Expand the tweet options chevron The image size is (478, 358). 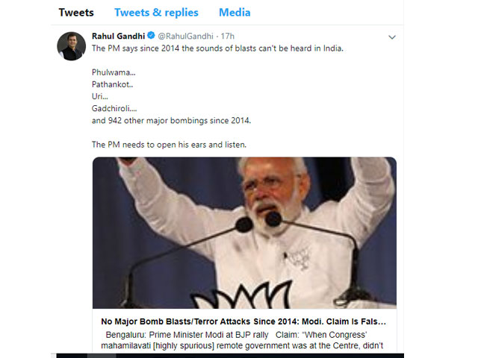click(391, 37)
